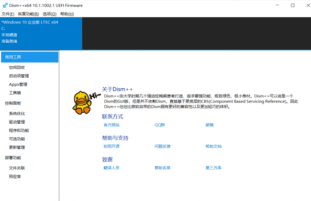View the 翻译人员 credits link
The width and height of the screenshot is (311, 201).
[111, 168]
